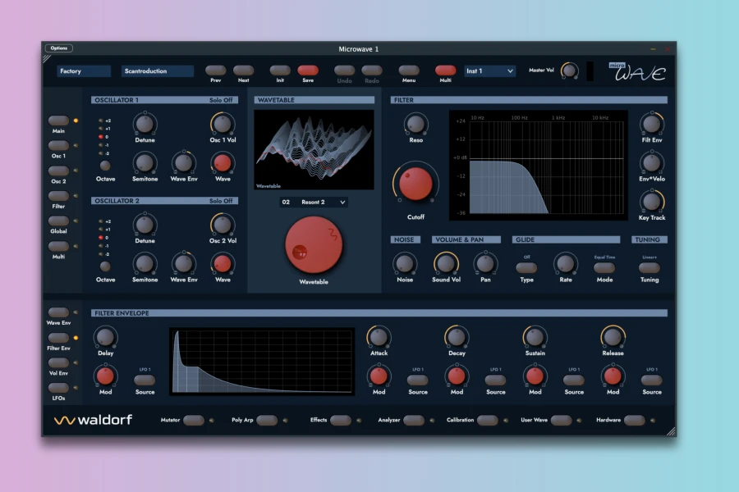This screenshot has height=492, width=739.
Task: Click the Noise knob
Action: pyautogui.click(x=405, y=264)
